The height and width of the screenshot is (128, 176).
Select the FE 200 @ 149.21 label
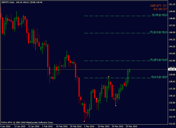[160, 15]
